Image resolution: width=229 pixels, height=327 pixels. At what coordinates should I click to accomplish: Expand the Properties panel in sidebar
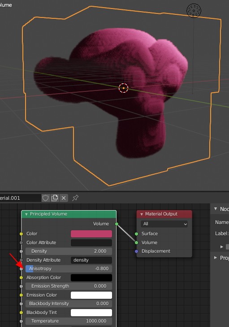(216, 258)
